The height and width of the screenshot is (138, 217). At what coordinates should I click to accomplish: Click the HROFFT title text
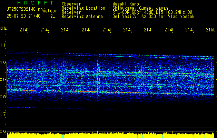(36, 3)
